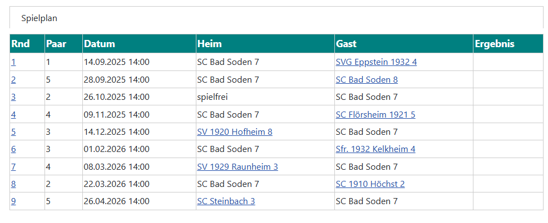Screen dimensions: 548x223
Task: Open SV 1920 Hofheim 8 link
Action: point(234,132)
